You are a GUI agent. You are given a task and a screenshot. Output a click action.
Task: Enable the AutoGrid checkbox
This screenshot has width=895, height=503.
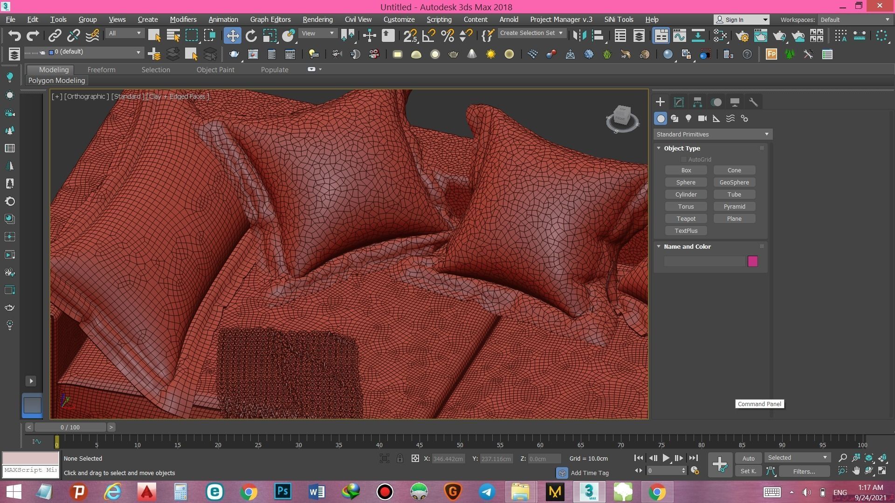[684, 159]
